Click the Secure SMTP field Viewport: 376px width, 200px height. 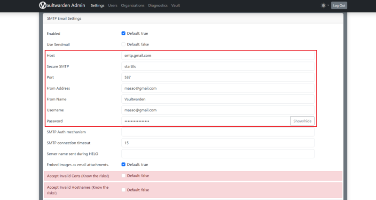tap(218, 66)
